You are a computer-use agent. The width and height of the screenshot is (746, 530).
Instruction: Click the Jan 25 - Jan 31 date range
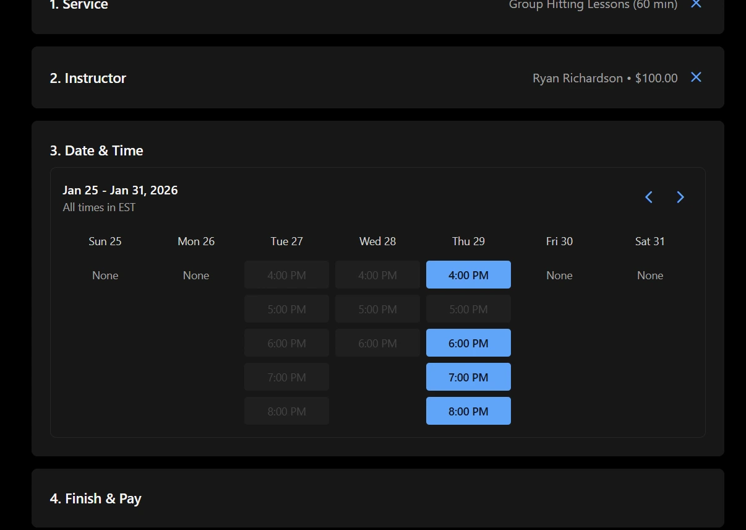120,190
